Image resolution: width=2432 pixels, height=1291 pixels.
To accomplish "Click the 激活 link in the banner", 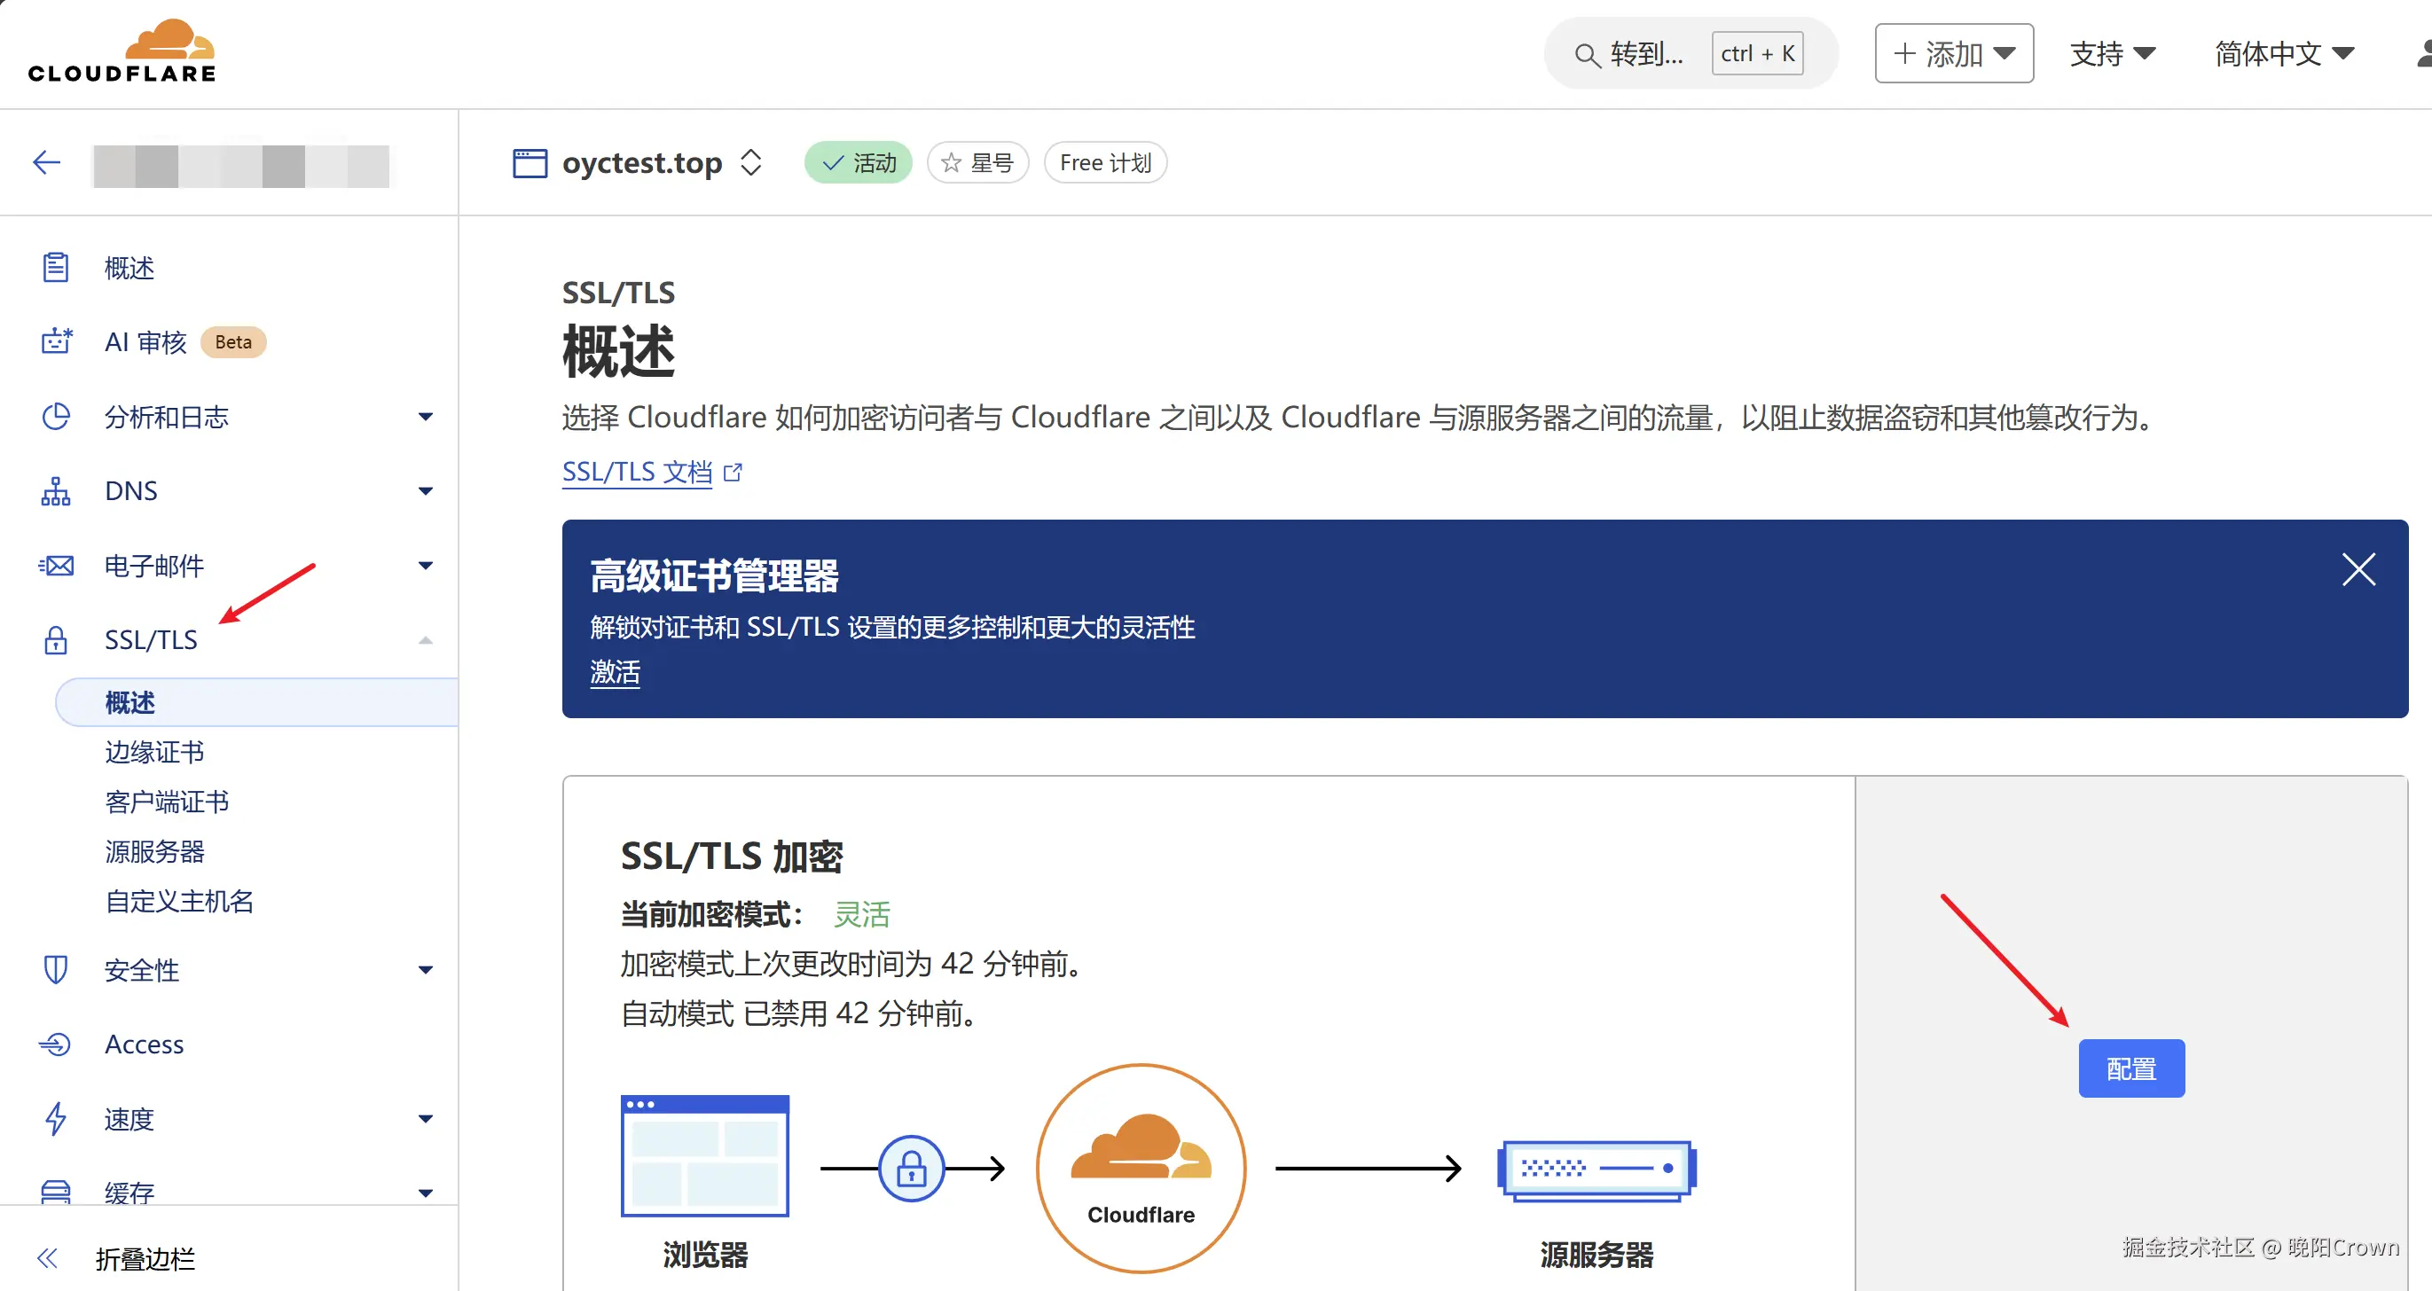I will [x=615, y=672].
